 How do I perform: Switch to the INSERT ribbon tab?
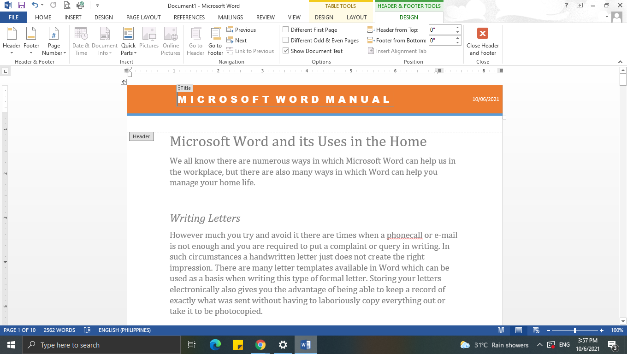tap(73, 17)
